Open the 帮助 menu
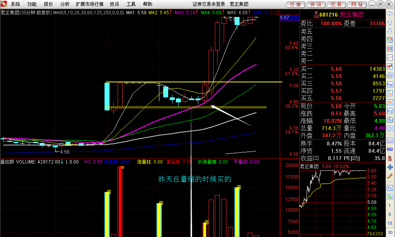 point(148,4)
